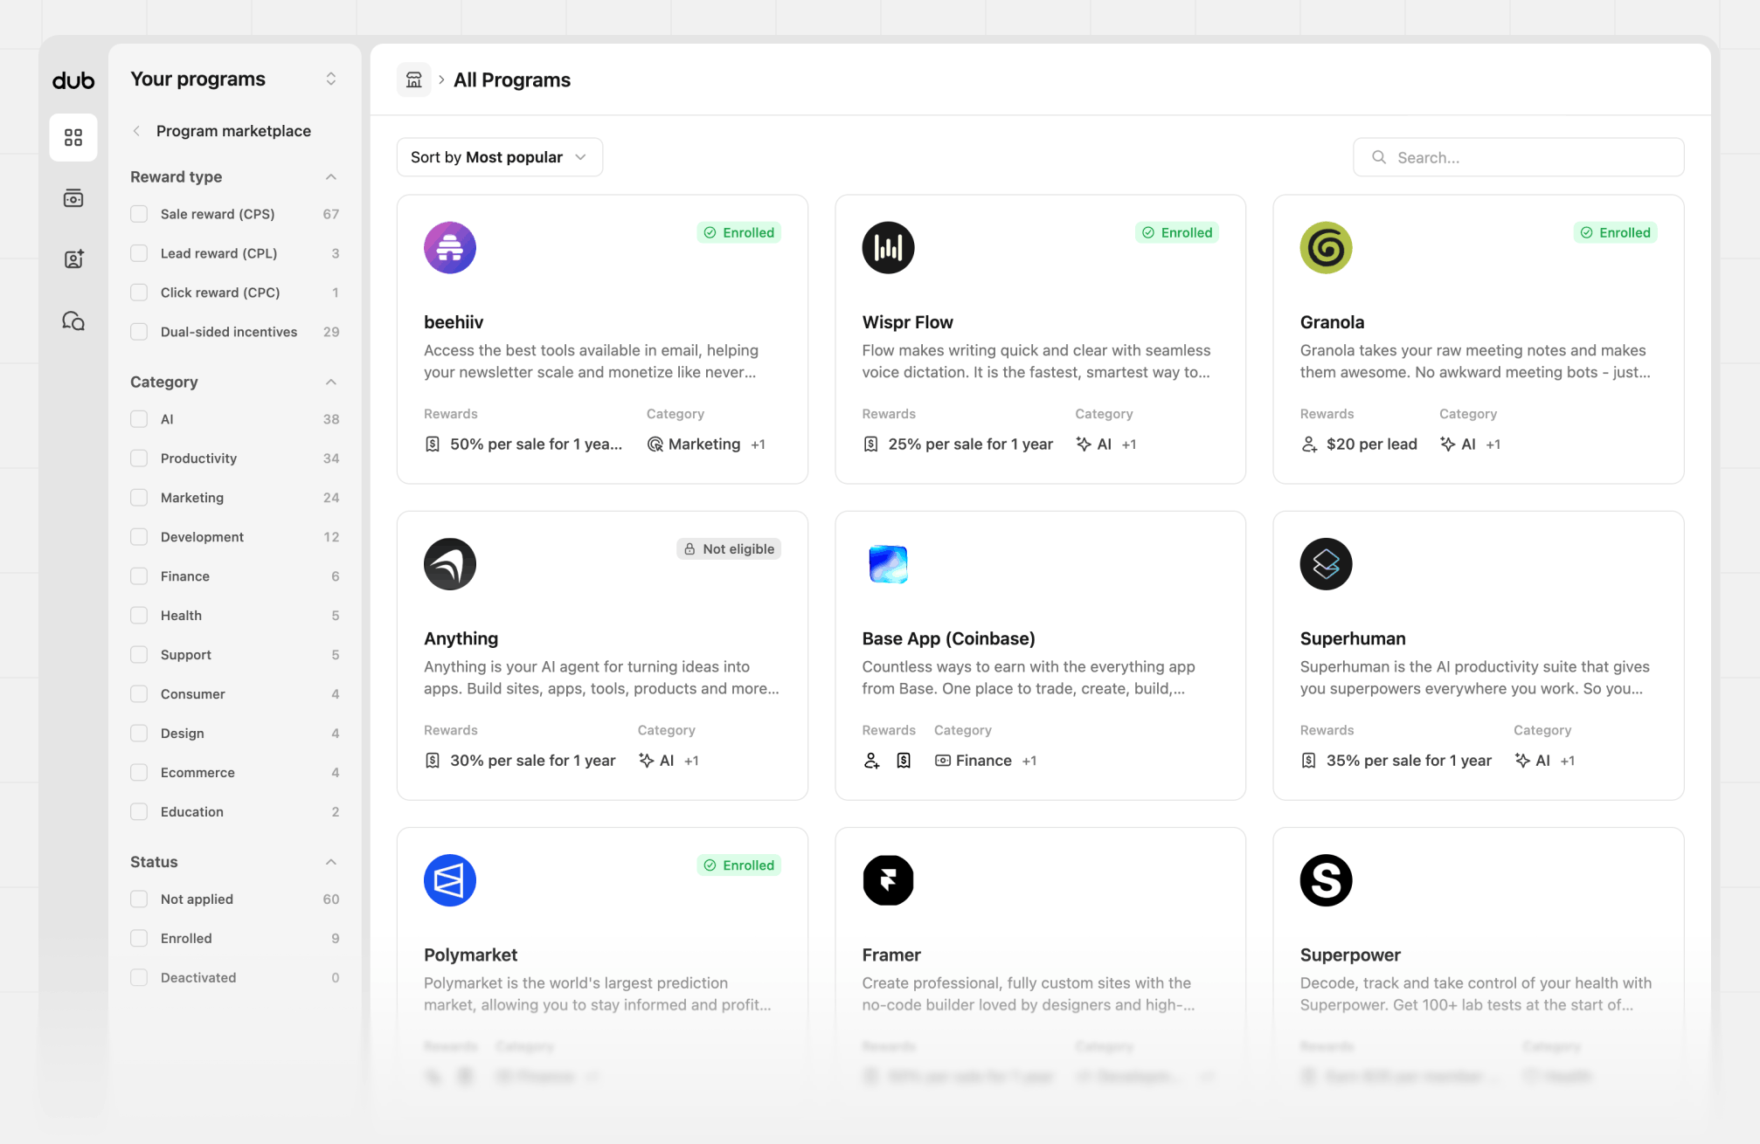Click the AI sparkle icon on Wispr Flow card

pyautogui.click(x=1084, y=445)
